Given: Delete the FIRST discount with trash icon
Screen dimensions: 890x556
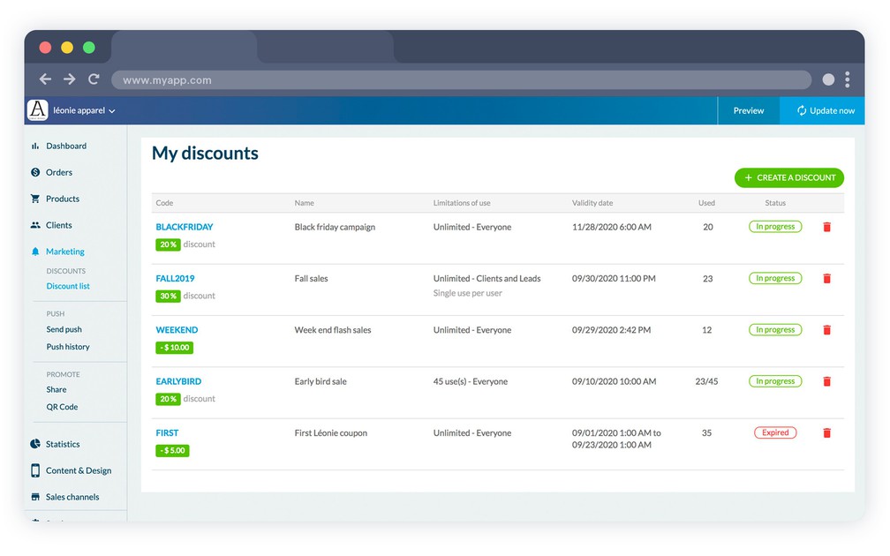Looking at the screenshot, I should pyautogui.click(x=827, y=432).
